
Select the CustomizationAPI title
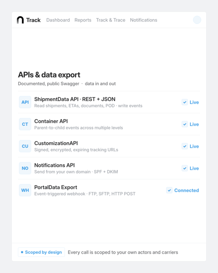(56, 143)
